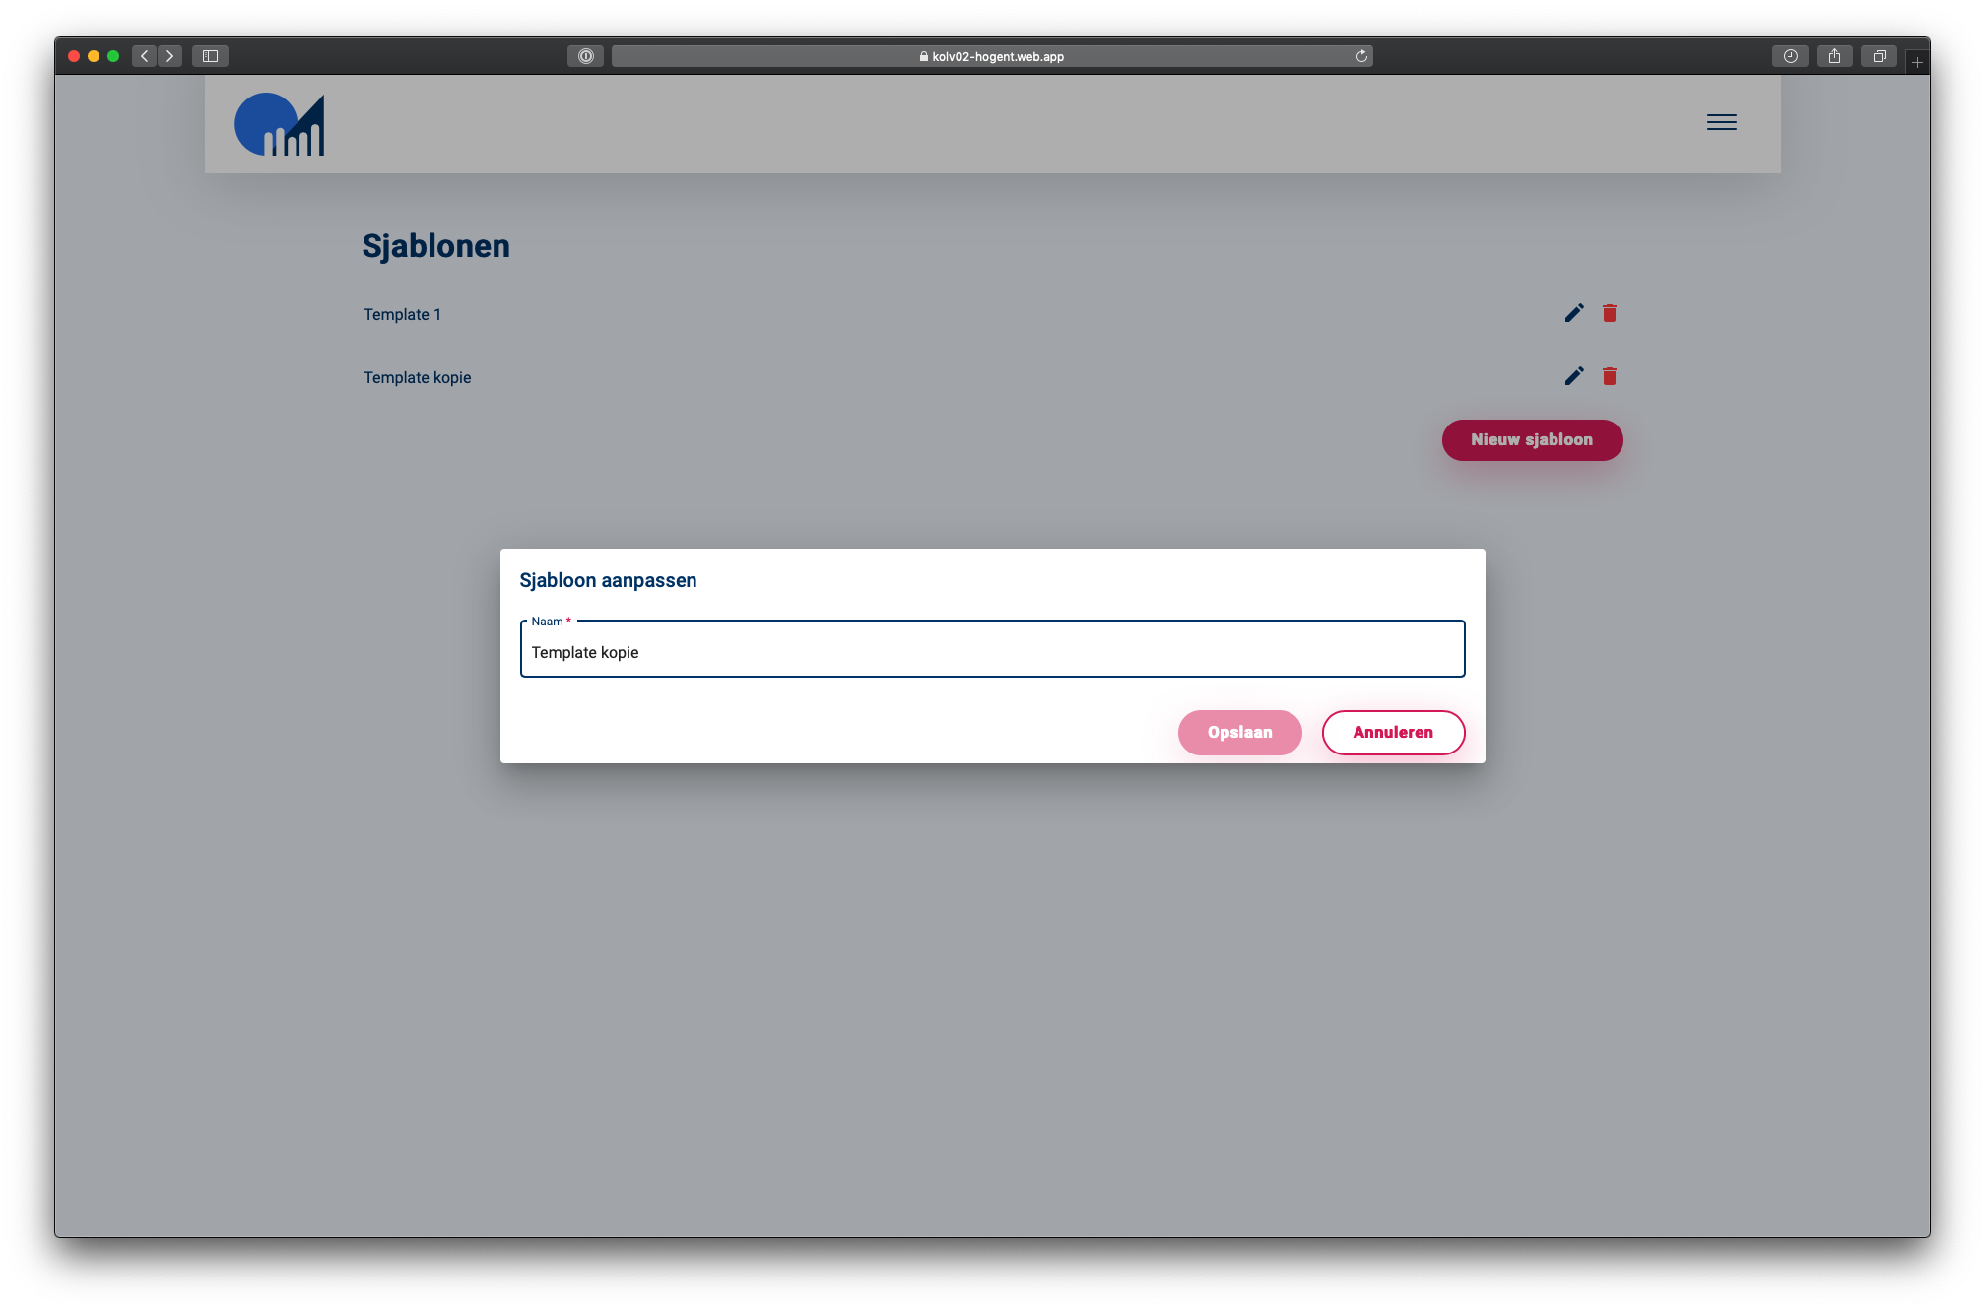The image size is (1985, 1310).
Task: Delete Template 1 with the trash icon
Action: coord(1610,313)
